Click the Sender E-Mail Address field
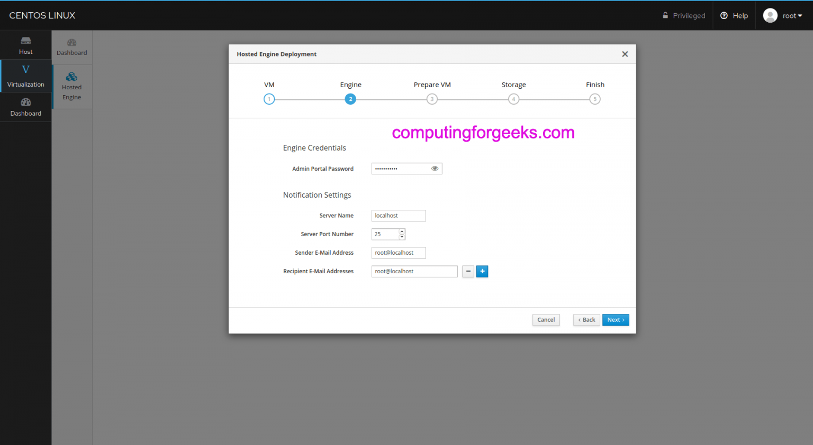 [399, 253]
